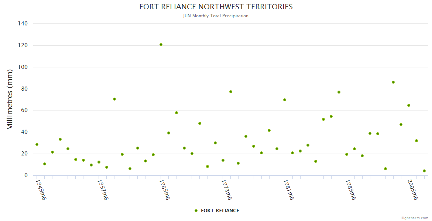Open the Highcharts.com credits link

point(414,218)
